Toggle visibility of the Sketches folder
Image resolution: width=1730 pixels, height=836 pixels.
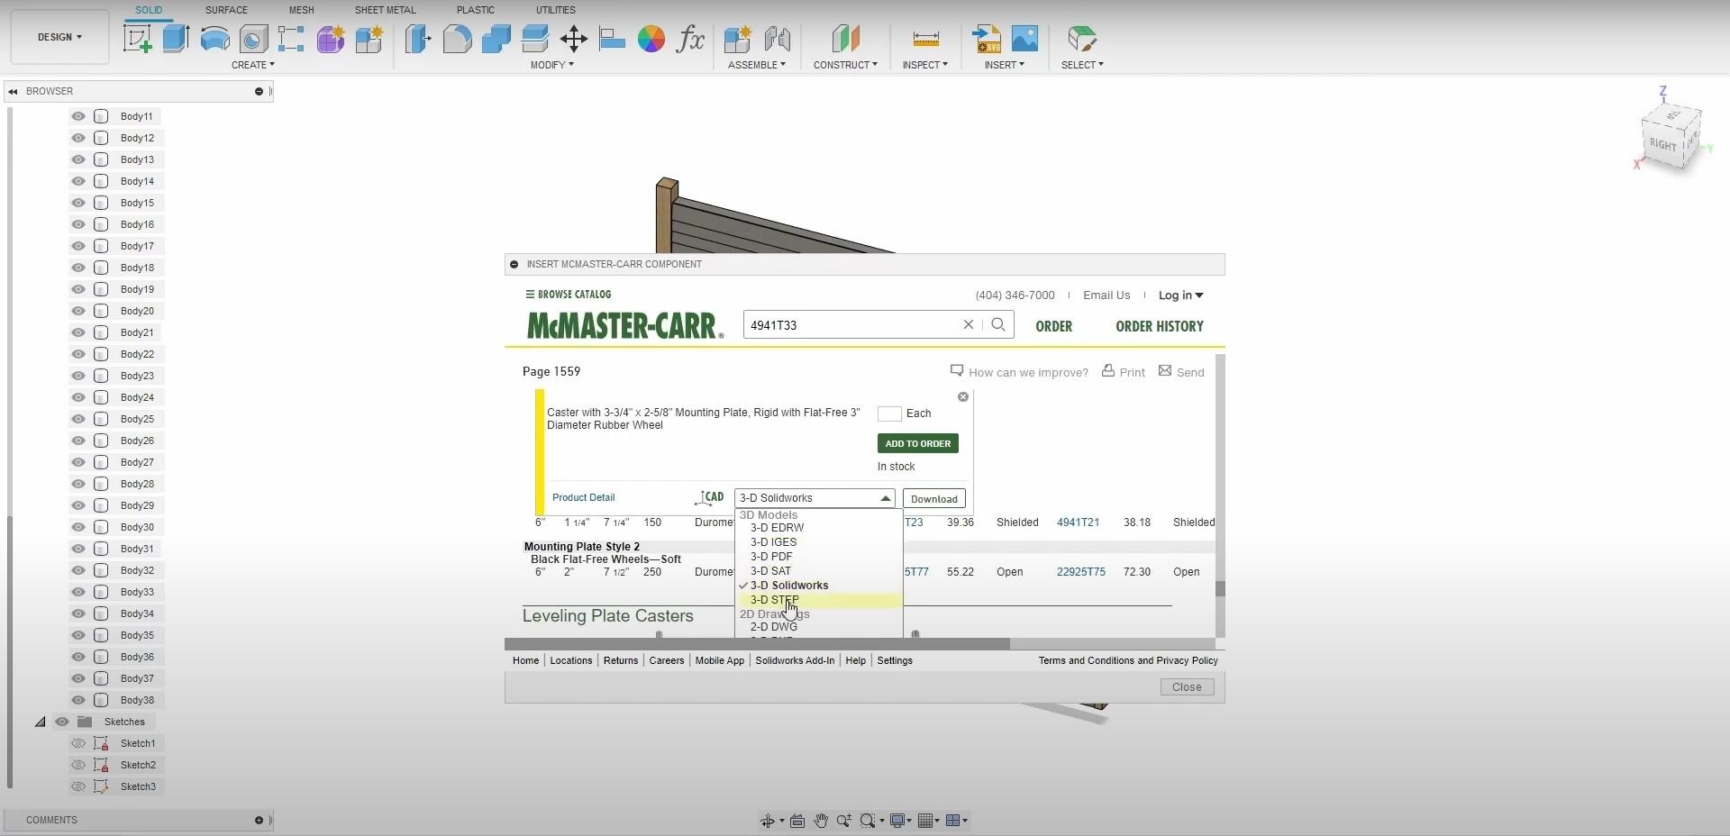pyautogui.click(x=62, y=722)
